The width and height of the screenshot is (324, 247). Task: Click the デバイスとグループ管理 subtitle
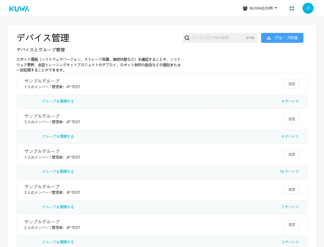[41, 50]
